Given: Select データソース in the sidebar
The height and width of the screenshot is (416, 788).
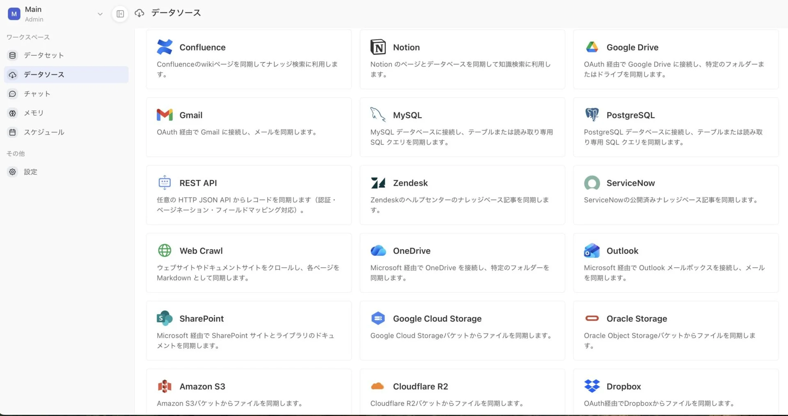Looking at the screenshot, I should pyautogui.click(x=66, y=75).
